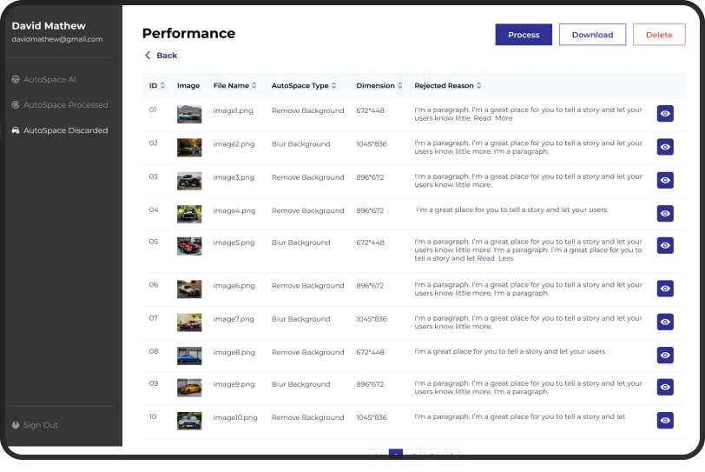
Task: Toggle the eye button for image8.png
Action: [665, 355]
